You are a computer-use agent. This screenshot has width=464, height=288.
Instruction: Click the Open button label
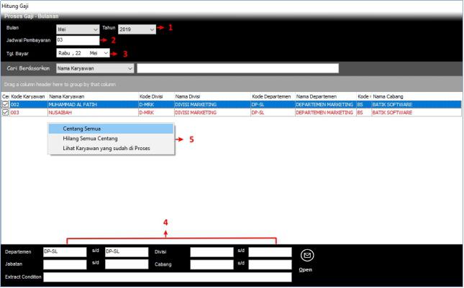coord(306,270)
